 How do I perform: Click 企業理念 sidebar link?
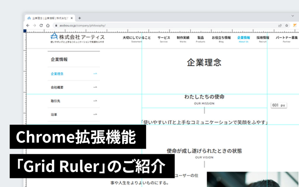(x=57, y=74)
